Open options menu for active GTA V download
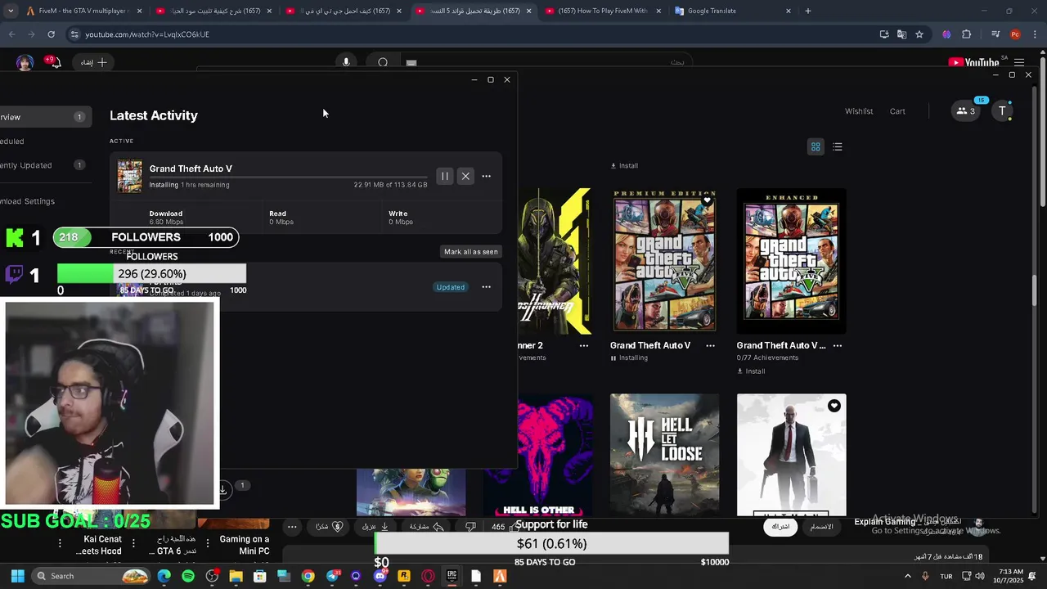The image size is (1047, 589). [486, 176]
